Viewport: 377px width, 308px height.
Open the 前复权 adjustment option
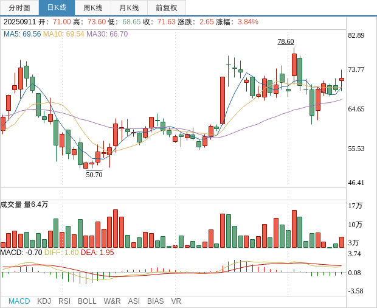[167, 8]
